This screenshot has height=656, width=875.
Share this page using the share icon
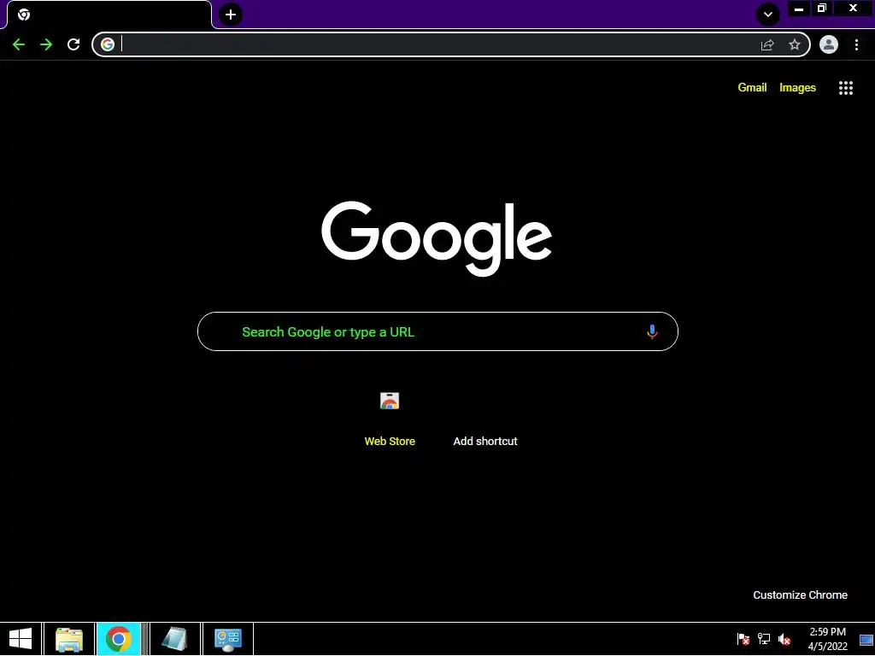coord(767,44)
